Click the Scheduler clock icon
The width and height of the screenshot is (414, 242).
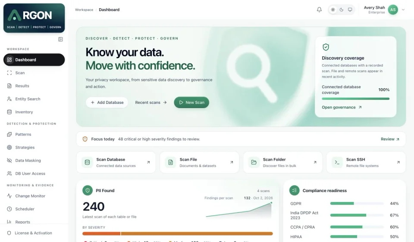pyautogui.click(x=9, y=209)
